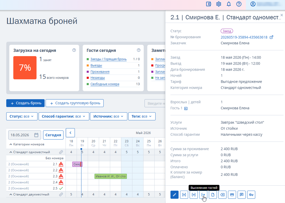The image size is (285, 203).
Task: Open the 'Способ гарантии: все' filter dropdown
Action: click(x=64, y=116)
